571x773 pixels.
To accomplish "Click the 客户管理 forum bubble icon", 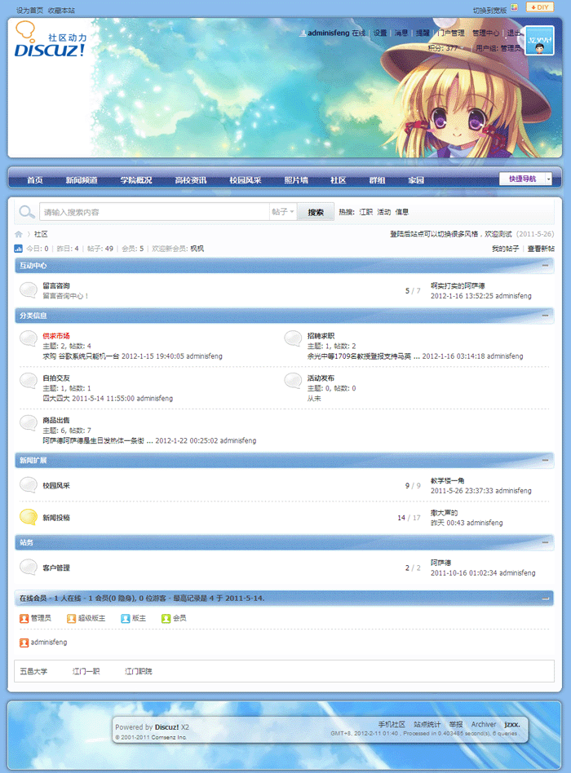I will [x=29, y=568].
